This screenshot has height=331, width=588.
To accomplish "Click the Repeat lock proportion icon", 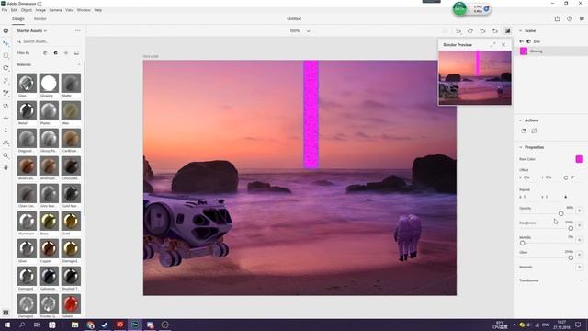I will pos(566,197).
